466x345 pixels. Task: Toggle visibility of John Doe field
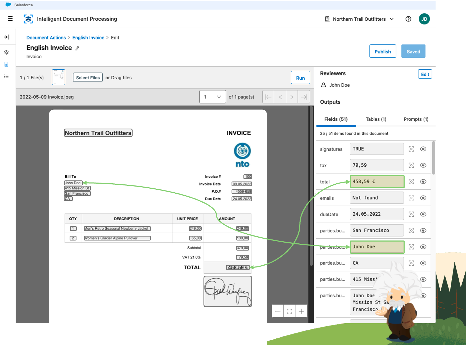tap(423, 247)
